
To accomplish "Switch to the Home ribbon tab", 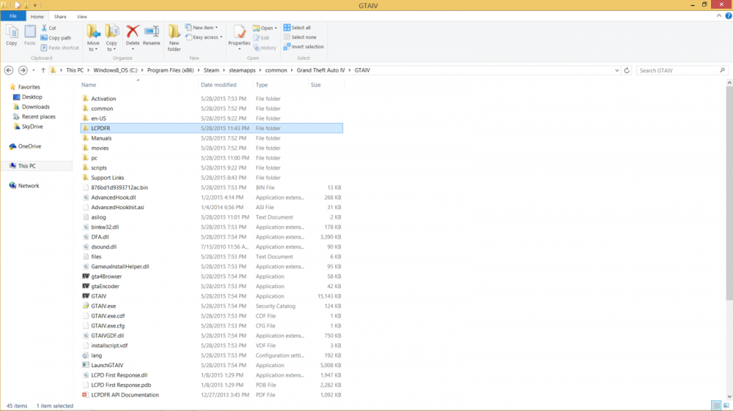I will (37, 16).
